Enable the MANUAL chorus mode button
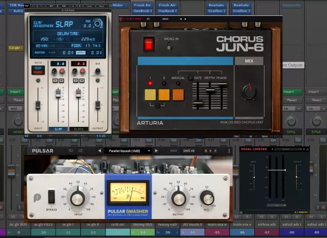Viewport: 327px width, 238px height. point(178,95)
